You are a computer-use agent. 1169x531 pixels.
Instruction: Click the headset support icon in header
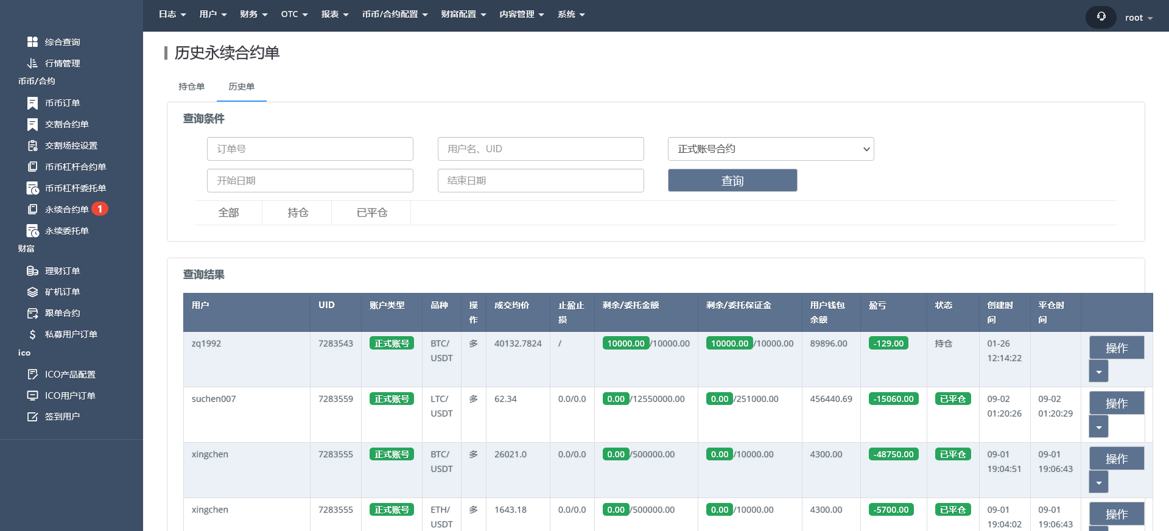1101,17
